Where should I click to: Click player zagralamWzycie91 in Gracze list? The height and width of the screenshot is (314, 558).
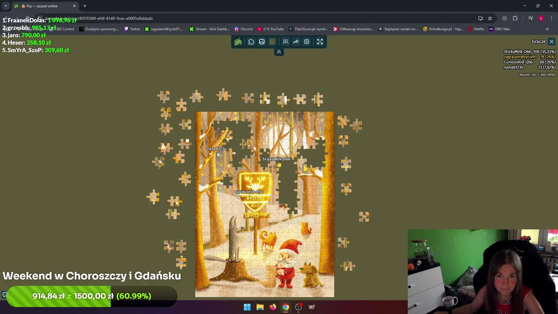pyautogui.click(x=530, y=57)
